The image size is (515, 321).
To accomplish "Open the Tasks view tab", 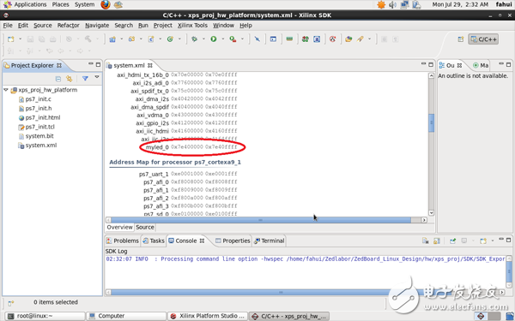I will (154, 241).
